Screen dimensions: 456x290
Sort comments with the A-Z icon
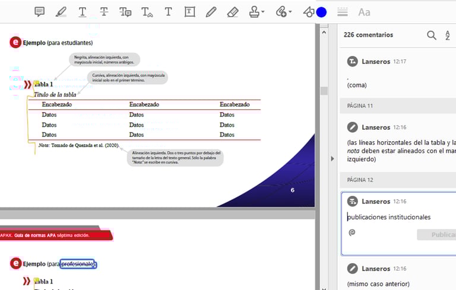(448, 35)
